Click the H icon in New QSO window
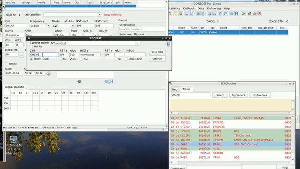 [112, 81]
